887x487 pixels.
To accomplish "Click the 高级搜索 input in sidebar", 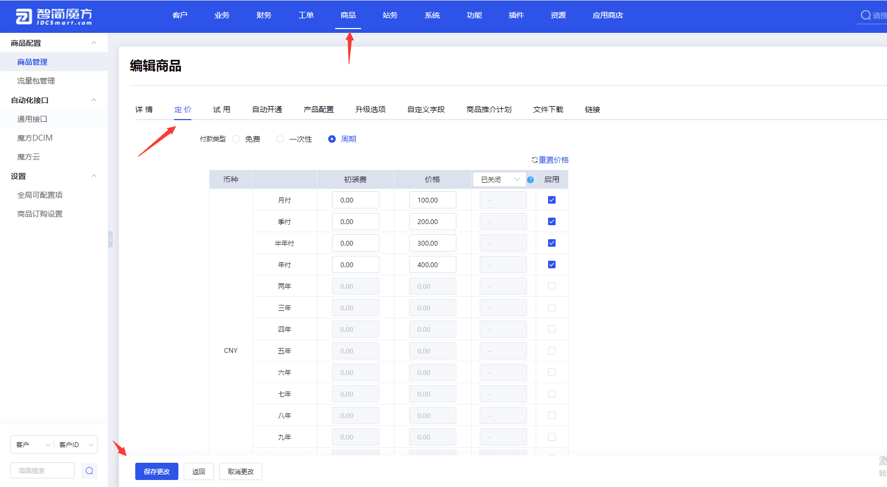I will [43, 470].
